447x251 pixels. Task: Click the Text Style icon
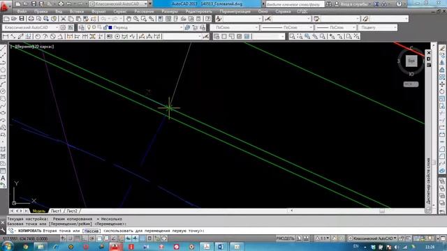(219, 19)
